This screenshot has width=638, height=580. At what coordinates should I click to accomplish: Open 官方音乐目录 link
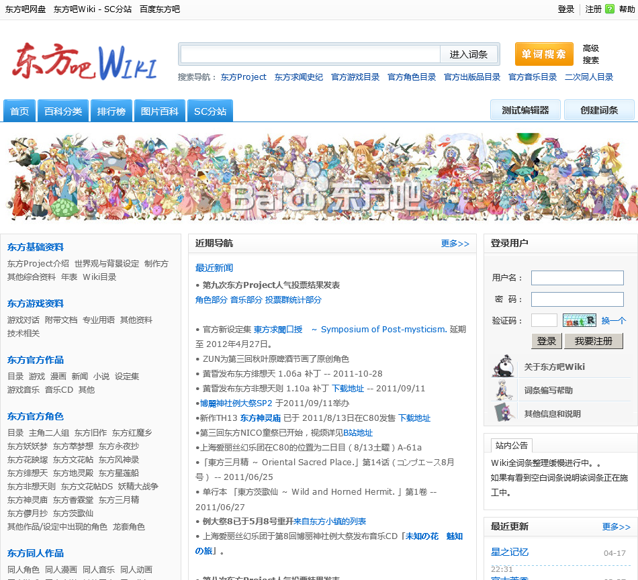click(533, 77)
